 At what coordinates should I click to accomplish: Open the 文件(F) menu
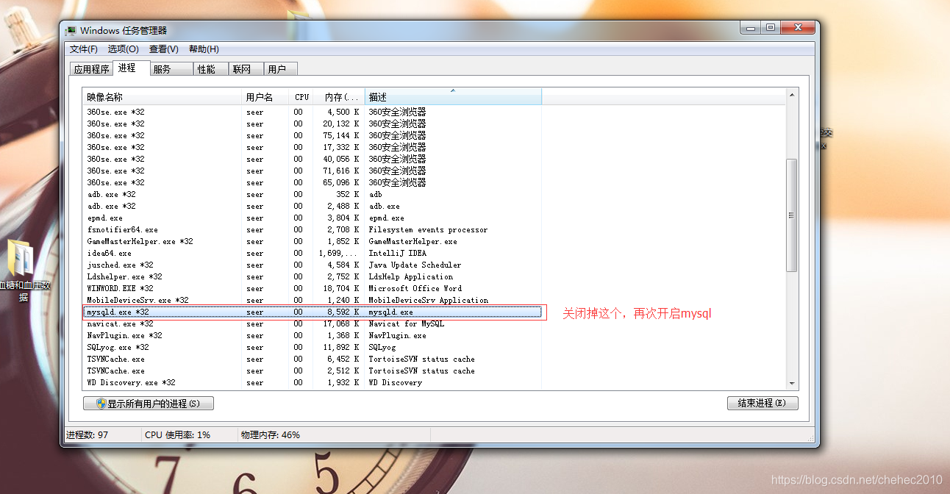pos(83,49)
